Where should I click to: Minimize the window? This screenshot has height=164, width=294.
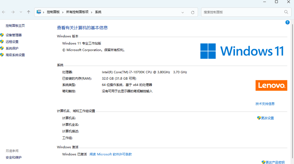264,2
